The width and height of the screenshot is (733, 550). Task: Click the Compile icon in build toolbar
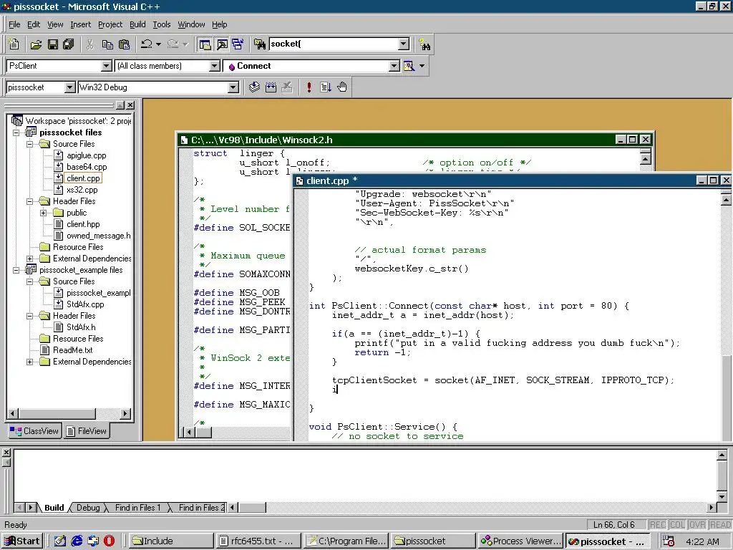tap(254, 87)
